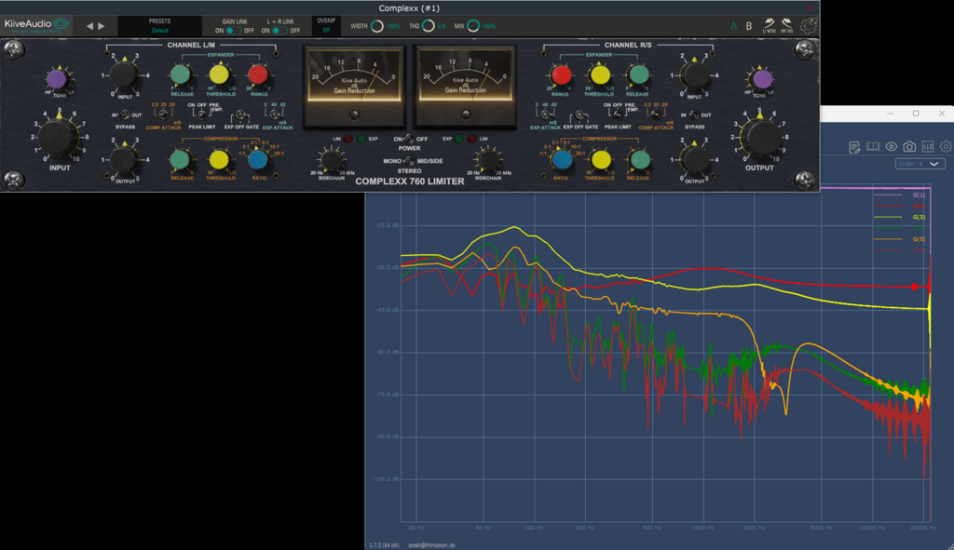Click Channel R/S small Input knob
The width and height of the screenshot is (954, 550).
tap(694, 75)
